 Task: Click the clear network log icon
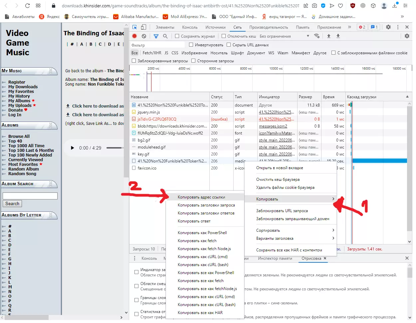click(144, 36)
